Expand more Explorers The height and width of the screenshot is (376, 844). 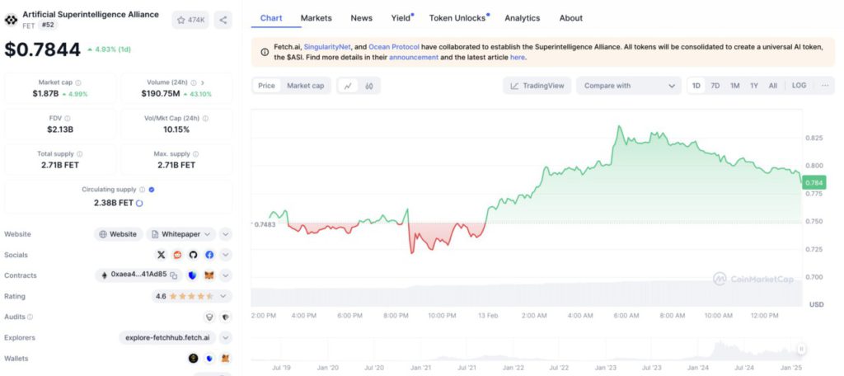coord(226,338)
